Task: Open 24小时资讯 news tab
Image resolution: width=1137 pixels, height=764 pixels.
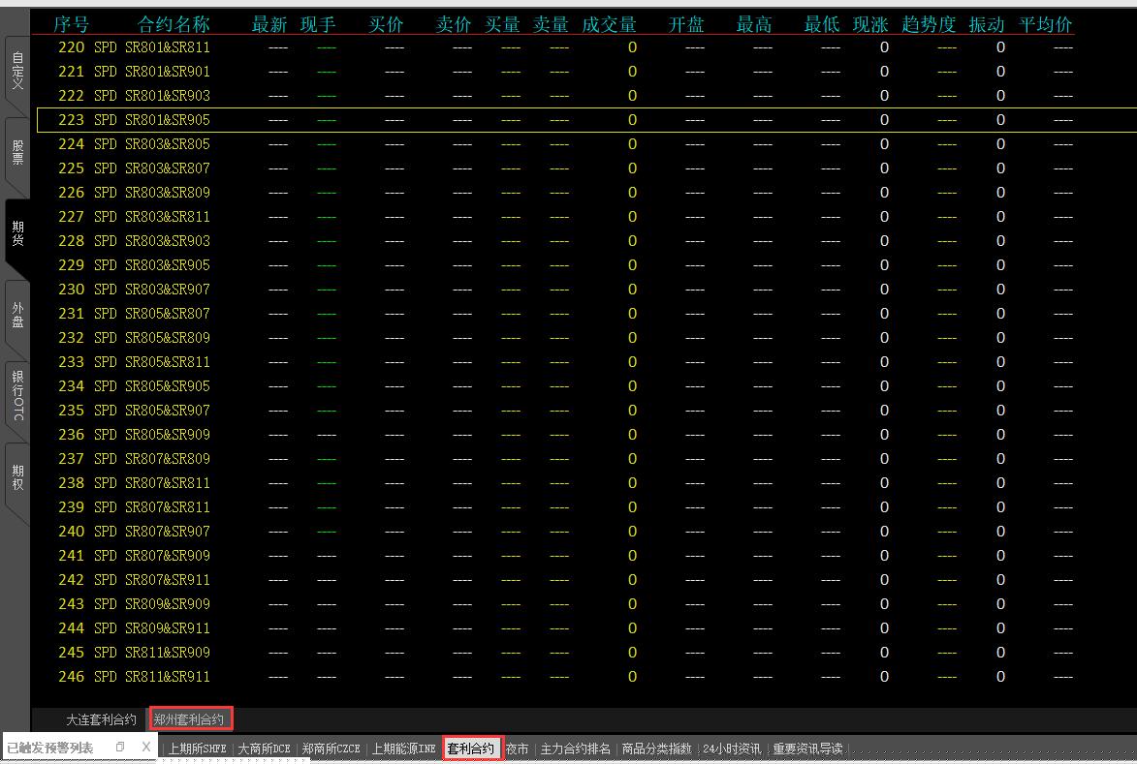Action: (x=731, y=749)
